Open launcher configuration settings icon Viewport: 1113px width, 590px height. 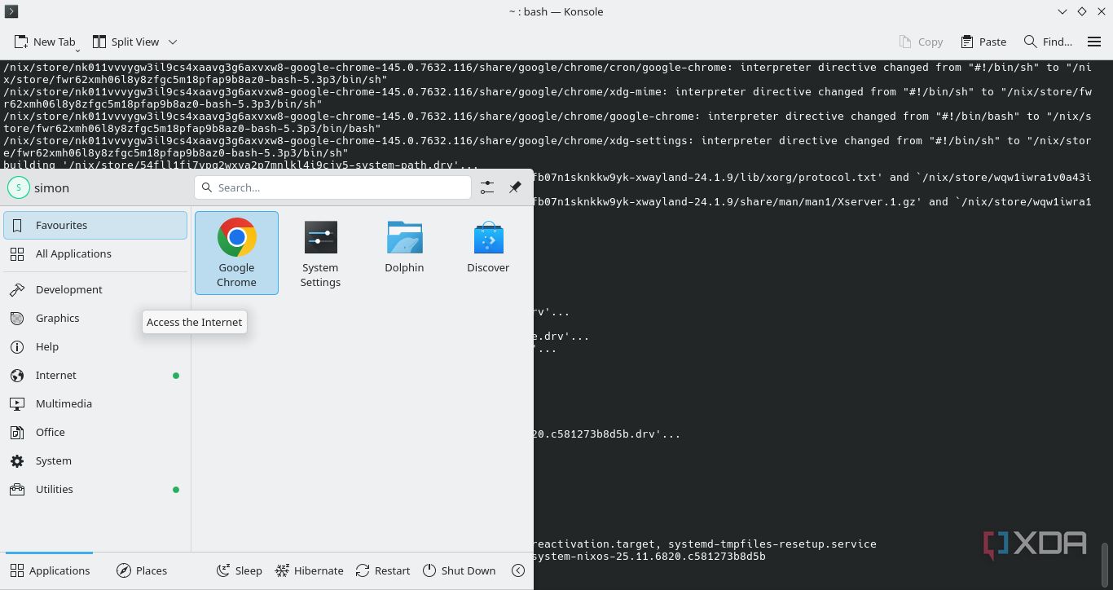[486, 187]
